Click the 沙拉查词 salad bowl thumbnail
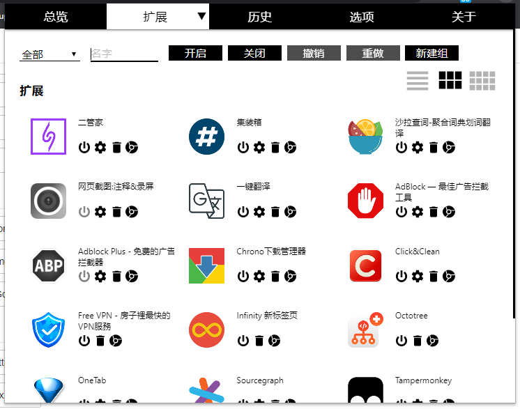 click(365, 137)
